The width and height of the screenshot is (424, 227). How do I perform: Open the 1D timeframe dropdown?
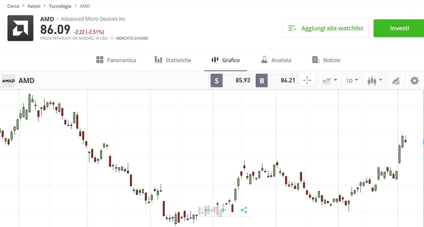tap(352, 80)
